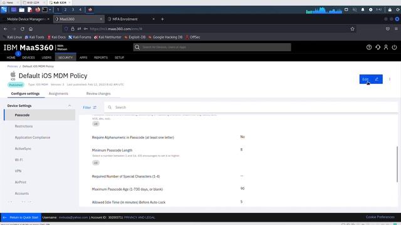Image resolution: width=401 pixels, height=225 pixels.
Task: Open the Exploit-DB bookmark
Action: 135,37
